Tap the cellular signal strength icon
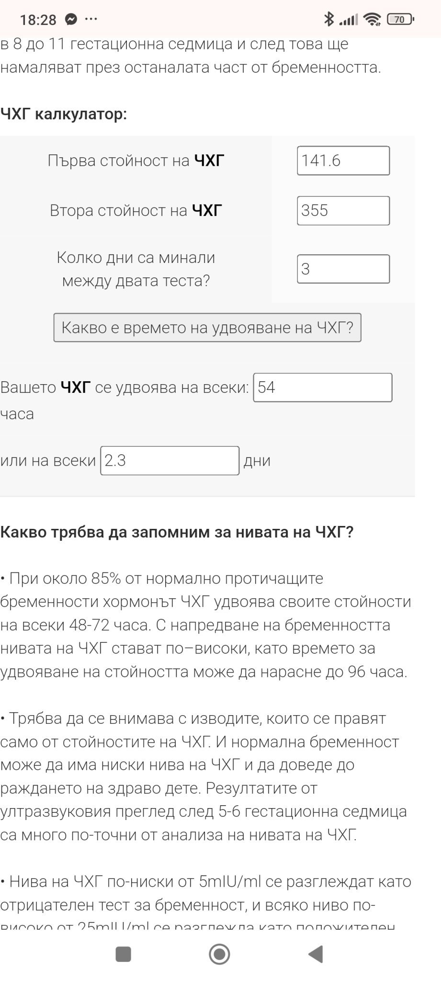This screenshot has height=981, width=441. tap(348, 20)
